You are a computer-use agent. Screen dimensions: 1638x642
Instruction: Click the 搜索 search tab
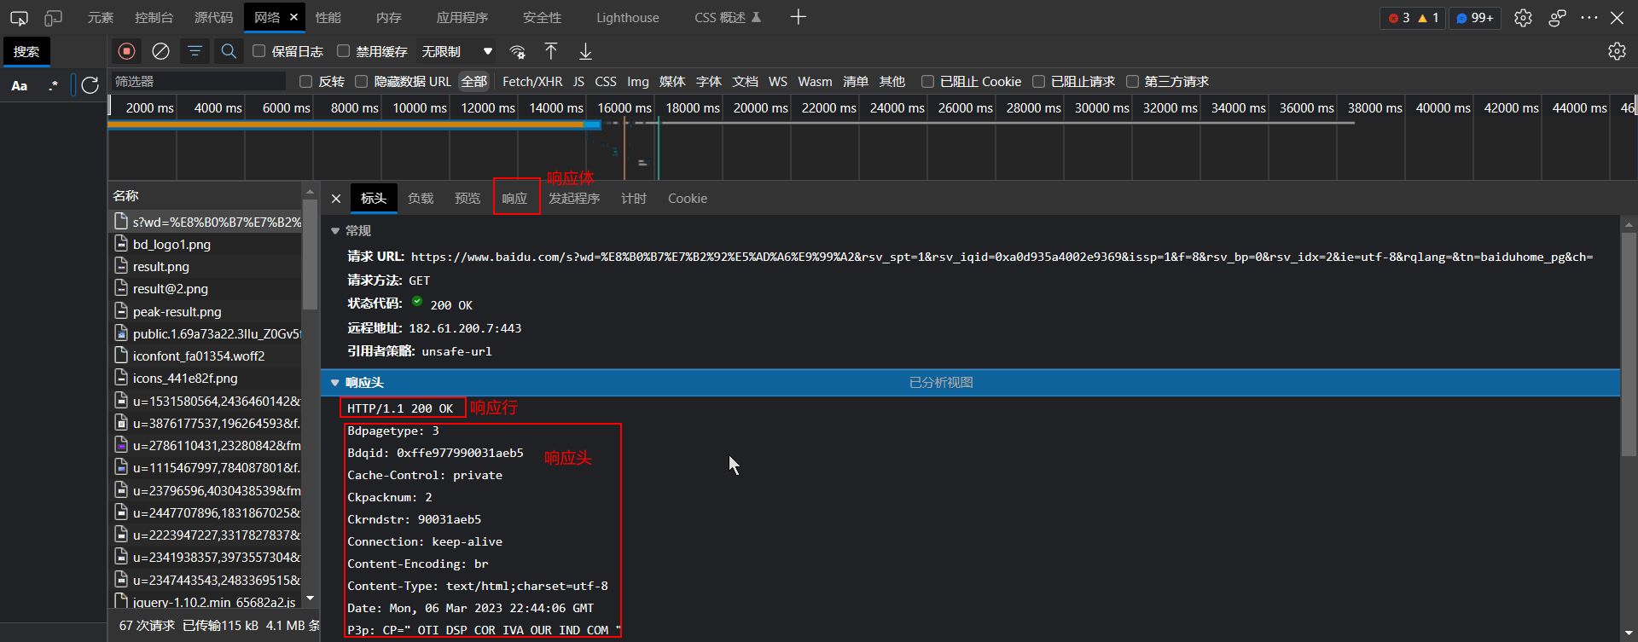[x=26, y=52]
